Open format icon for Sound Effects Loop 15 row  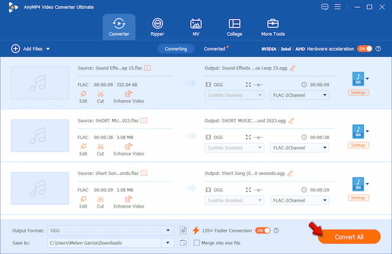tap(358, 78)
